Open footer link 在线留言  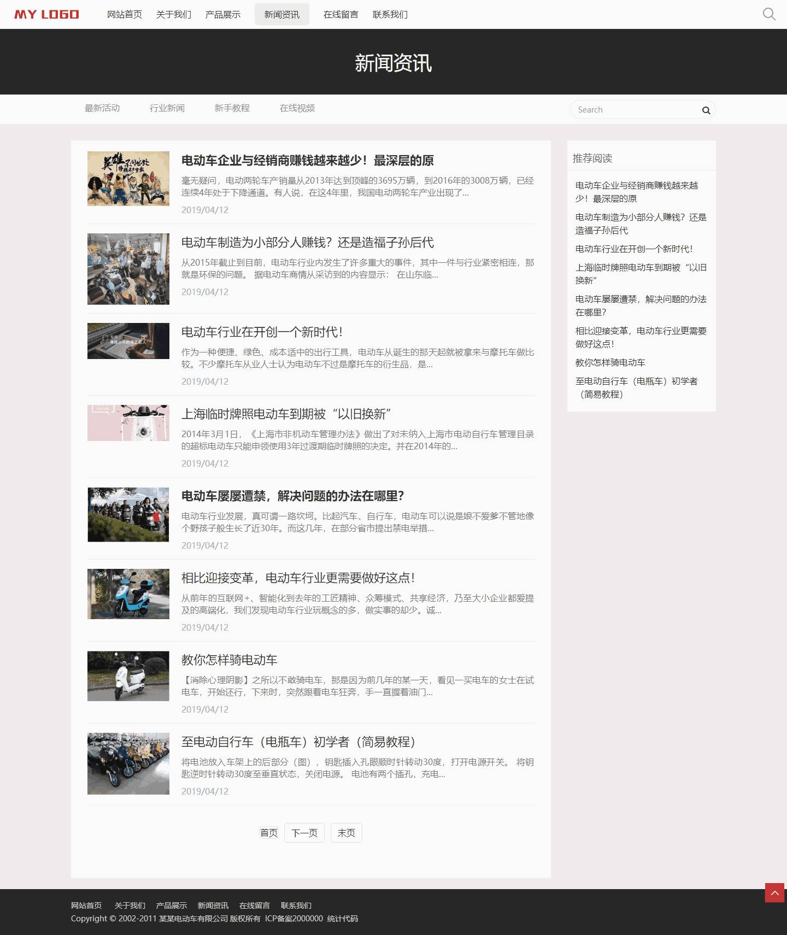255,905
